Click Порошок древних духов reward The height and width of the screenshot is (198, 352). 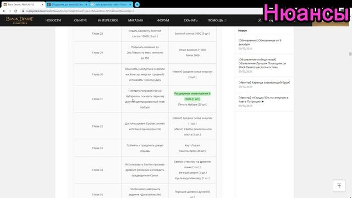[193, 194]
